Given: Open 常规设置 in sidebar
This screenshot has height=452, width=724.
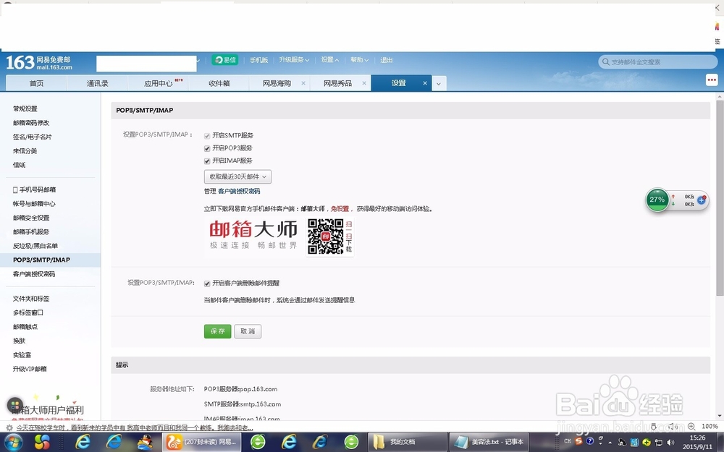Looking at the screenshot, I should (x=25, y=109).
